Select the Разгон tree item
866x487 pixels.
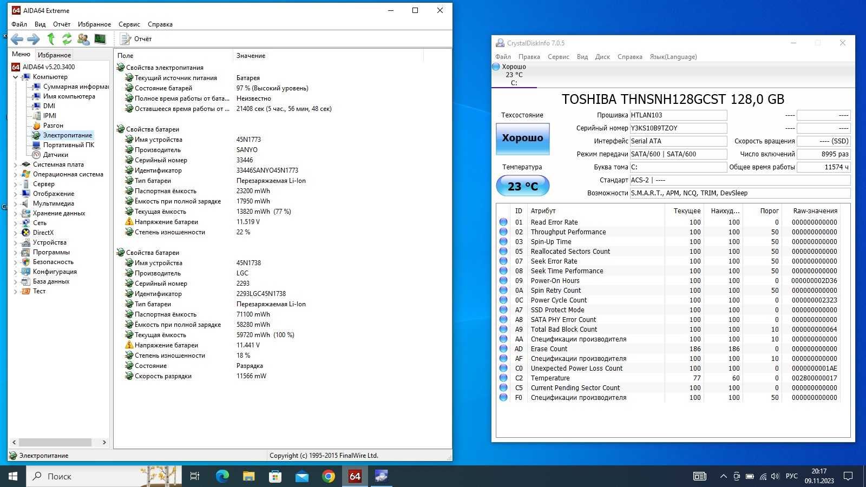[53, 126]
